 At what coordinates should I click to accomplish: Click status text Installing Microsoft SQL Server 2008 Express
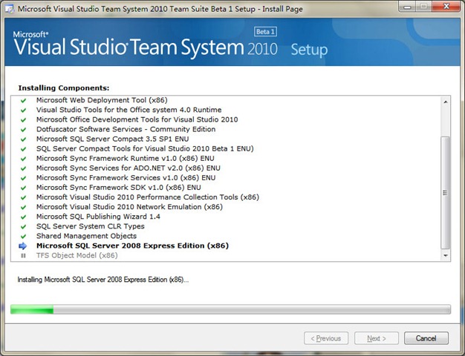(103, 280)
